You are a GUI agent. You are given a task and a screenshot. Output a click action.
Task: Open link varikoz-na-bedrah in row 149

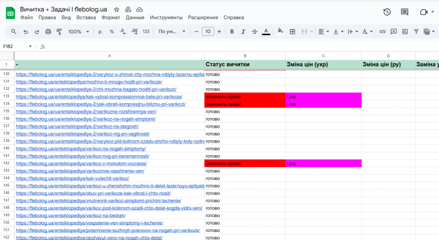click(71, 215)
